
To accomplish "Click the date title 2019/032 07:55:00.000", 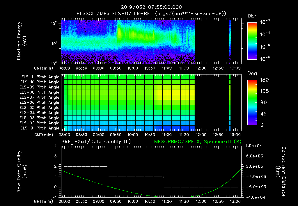I will [151, 7].
